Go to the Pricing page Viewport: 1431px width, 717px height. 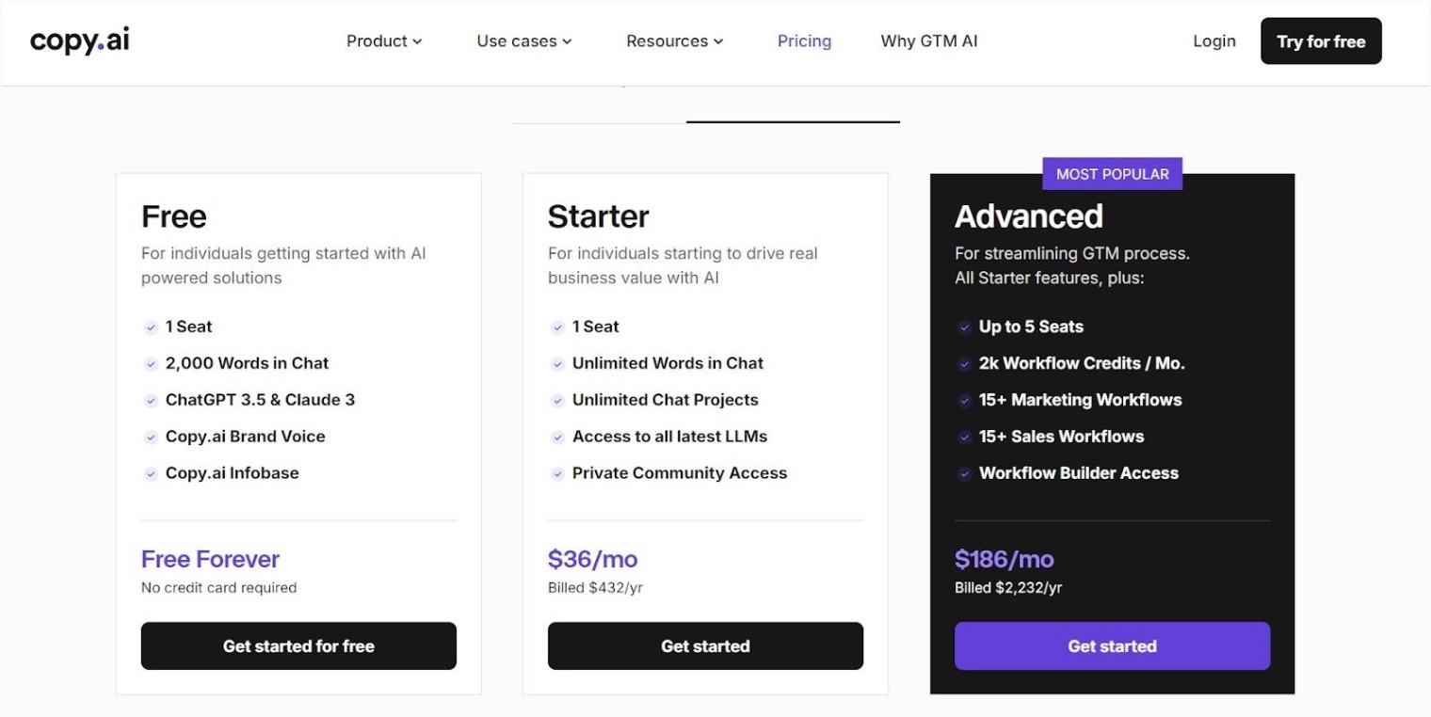(804, 41)
